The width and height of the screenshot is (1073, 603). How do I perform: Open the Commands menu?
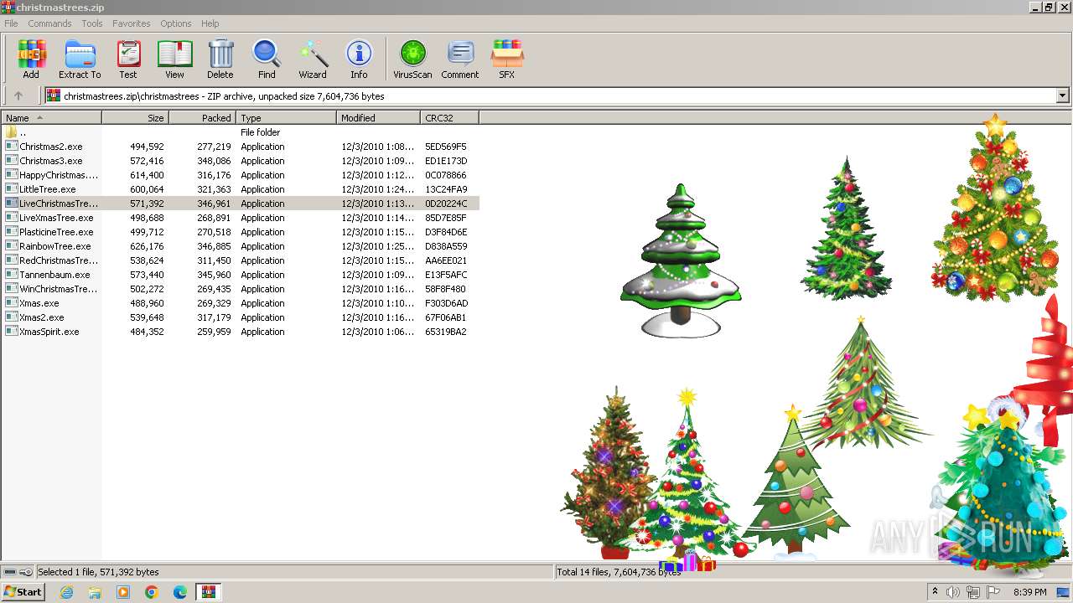coord(49,23)
